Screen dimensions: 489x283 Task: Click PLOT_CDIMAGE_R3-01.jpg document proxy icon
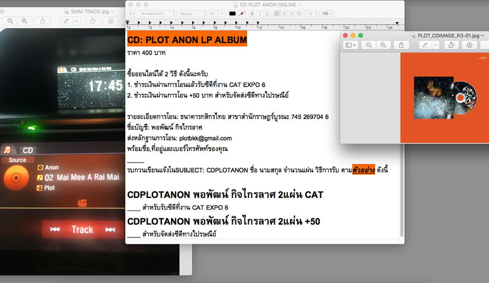coord(413,36)
